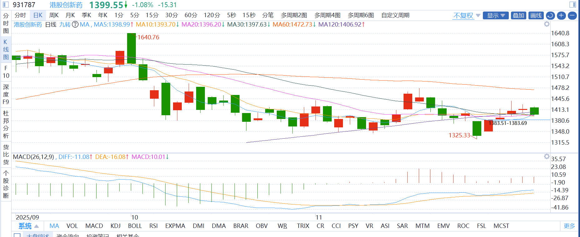This screenshot has width=580, height=237.
Task: Zoom in chart with plus icon
Action: [x=561, y=16]
